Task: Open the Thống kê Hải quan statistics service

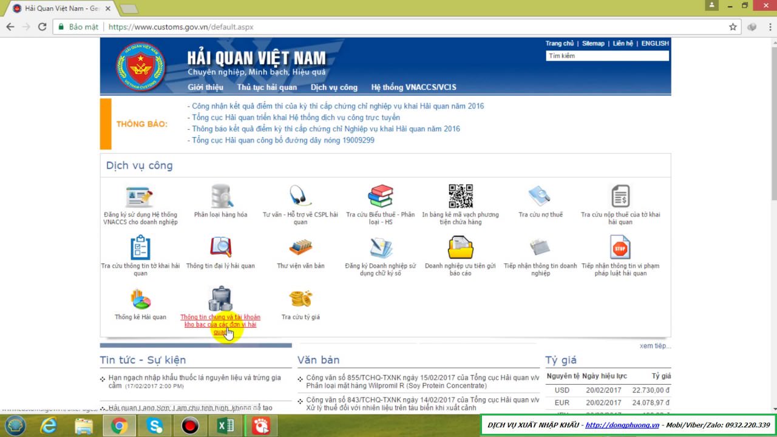Action: 139,299
